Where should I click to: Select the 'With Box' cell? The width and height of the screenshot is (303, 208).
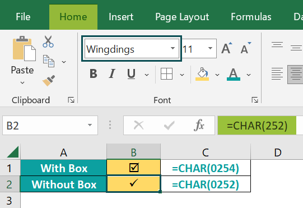point(64,168)
